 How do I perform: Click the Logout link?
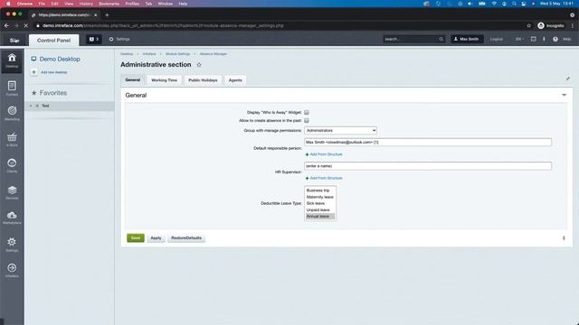coord(497,39)
